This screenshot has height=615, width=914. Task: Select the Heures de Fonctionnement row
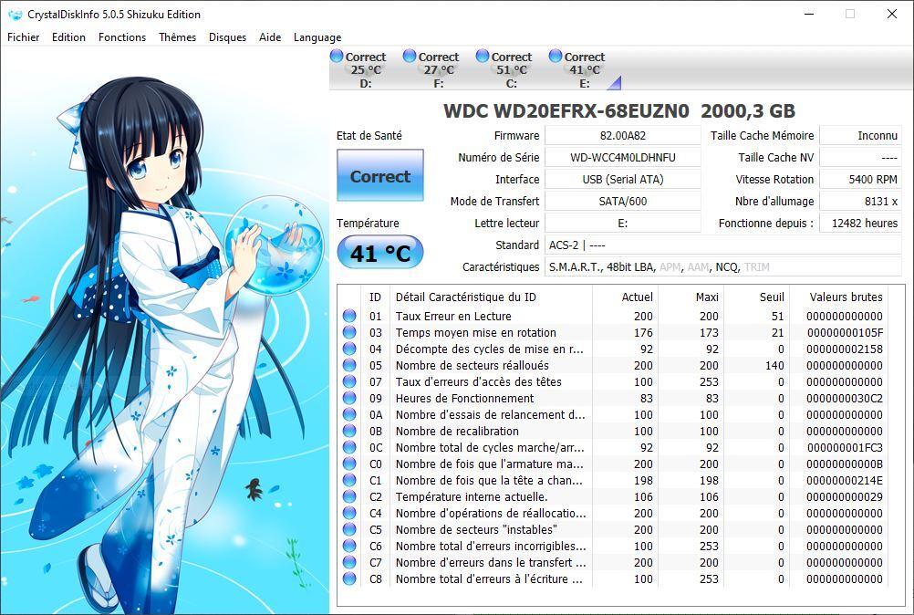613,398
